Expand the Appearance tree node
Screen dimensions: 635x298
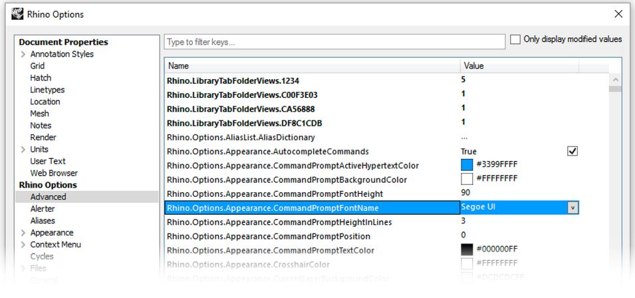(x=23, y=233)
